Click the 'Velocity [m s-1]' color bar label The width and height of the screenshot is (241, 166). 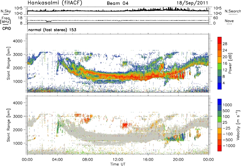(x=238, y=125)
